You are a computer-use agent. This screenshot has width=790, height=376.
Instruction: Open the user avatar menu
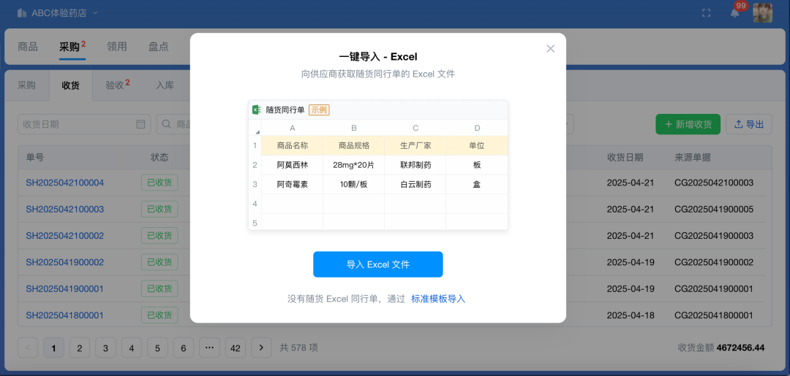pyautogui.click(x=762, y=13)
